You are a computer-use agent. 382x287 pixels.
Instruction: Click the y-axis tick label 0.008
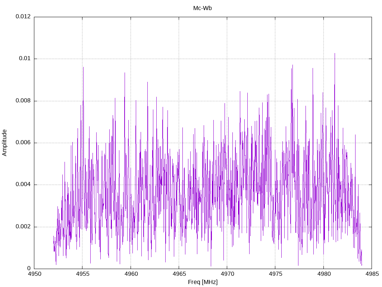point(24,101)
